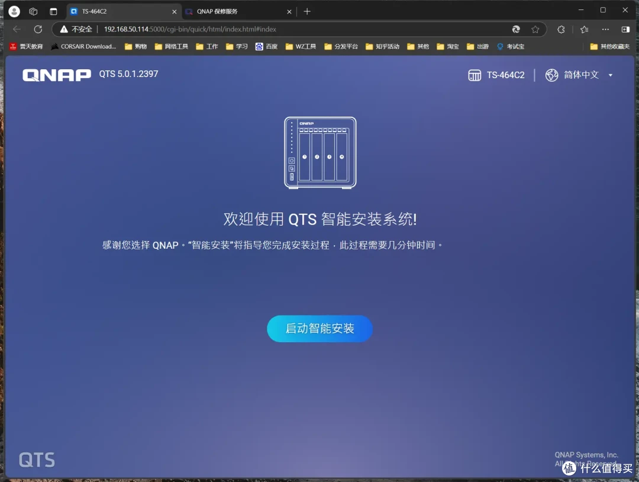Click the browser profile avatar icon

point(14,11)
